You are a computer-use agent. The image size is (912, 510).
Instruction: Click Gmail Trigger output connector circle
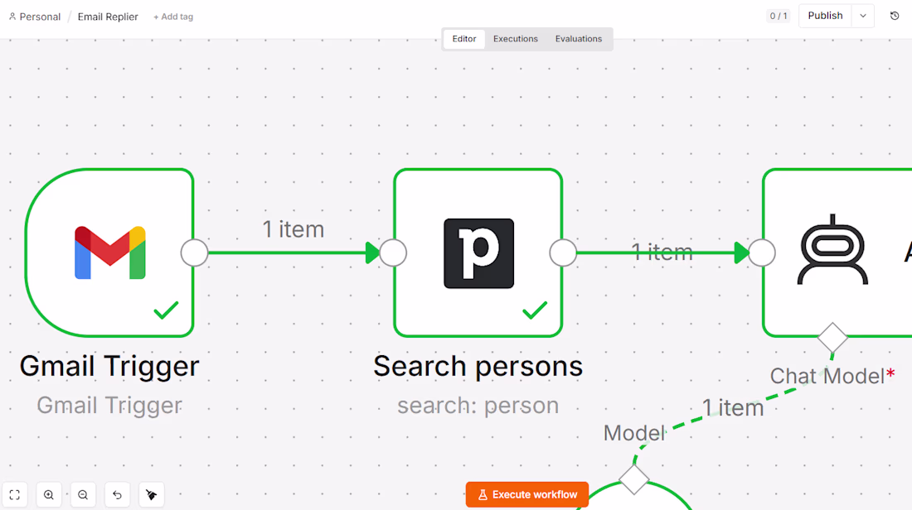point(194,253)
